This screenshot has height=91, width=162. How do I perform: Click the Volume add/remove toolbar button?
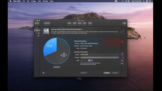click(47, 23)
